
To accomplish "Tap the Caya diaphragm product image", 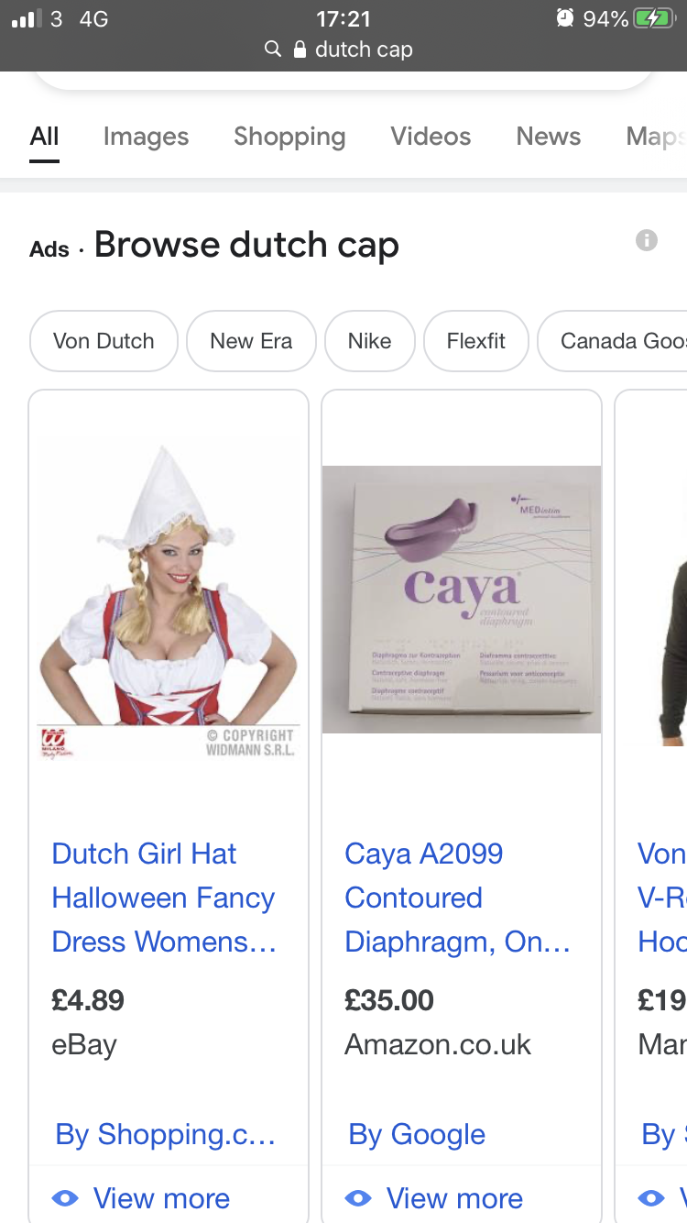I will [462, 600].
